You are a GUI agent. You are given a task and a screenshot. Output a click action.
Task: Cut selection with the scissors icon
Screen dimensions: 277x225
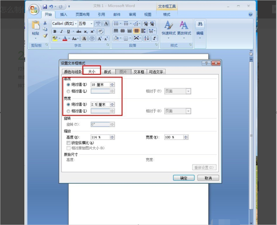pos(45,23)
